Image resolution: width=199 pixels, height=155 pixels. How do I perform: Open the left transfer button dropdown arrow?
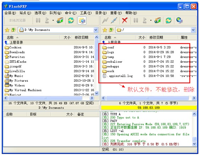click(53, 20)
